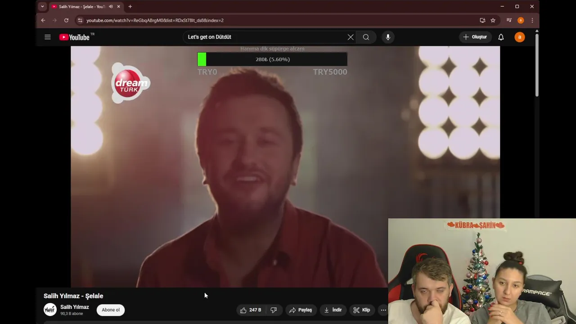The height and width of the screenshot is (324, 576).
Task: View site information icon in address bar
Action: click(80, 20)
